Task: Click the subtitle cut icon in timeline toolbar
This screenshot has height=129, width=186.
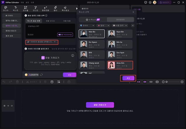Action: [59, 82]
